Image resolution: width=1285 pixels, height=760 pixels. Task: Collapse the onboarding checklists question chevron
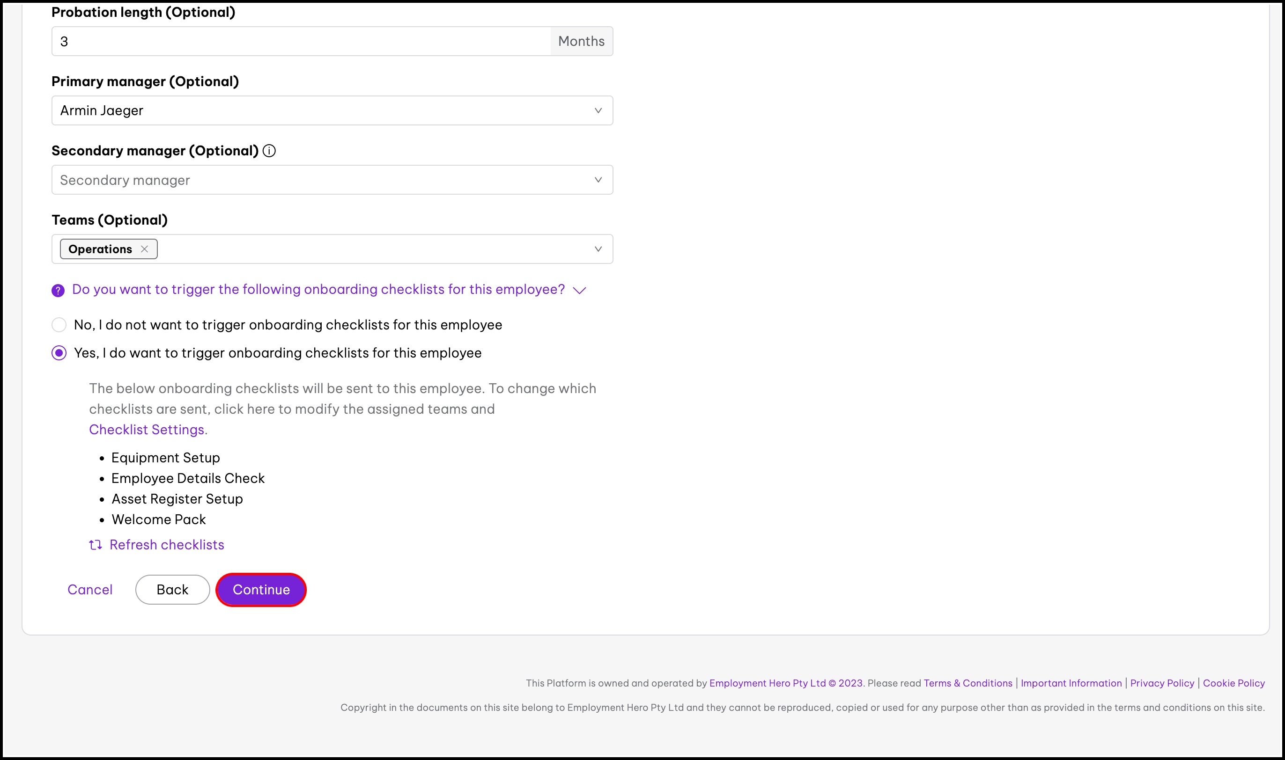(579, 290)
